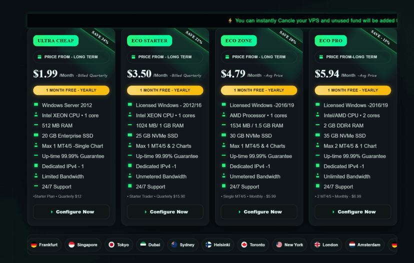Pick the Netherlands flag beside Amsterdam
This screenshot has height=263, width=414.
(352, 245)
